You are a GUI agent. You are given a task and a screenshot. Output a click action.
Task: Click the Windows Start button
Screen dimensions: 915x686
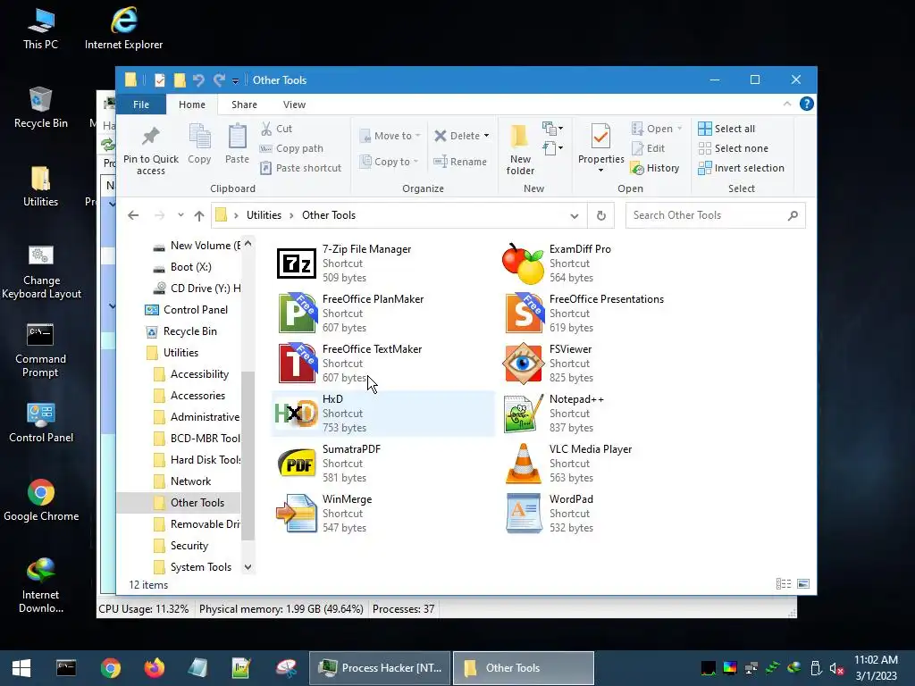(21, 668)
